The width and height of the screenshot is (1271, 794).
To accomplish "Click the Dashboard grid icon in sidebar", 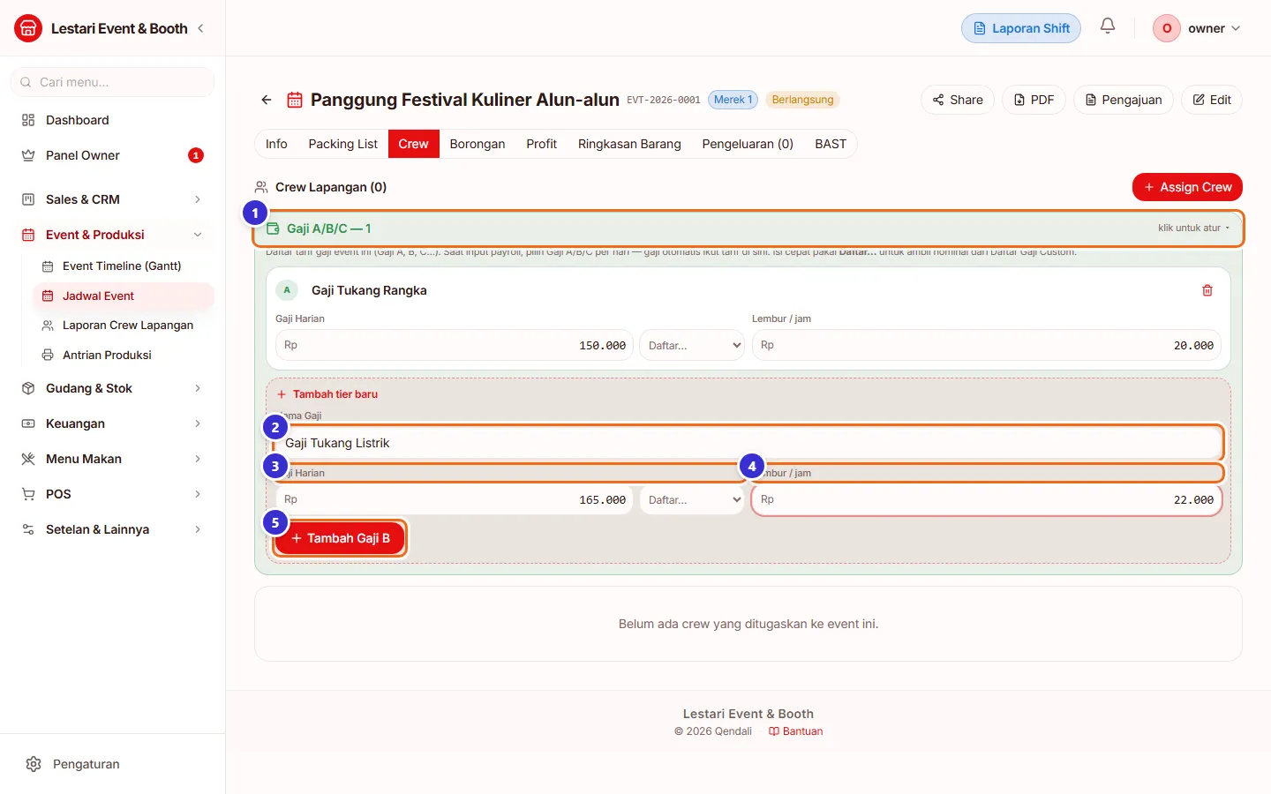I will point(28,120).
